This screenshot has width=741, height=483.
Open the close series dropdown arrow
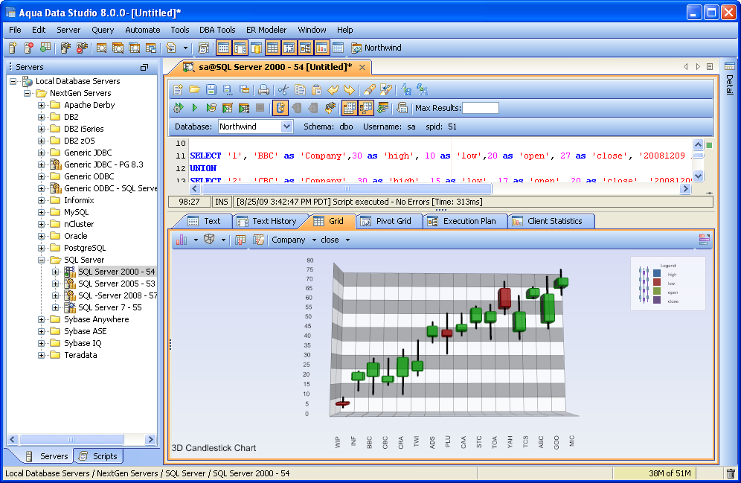(348, 240)
